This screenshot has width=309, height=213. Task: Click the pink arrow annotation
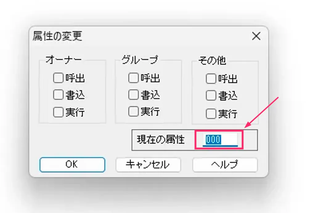(262, 112)
